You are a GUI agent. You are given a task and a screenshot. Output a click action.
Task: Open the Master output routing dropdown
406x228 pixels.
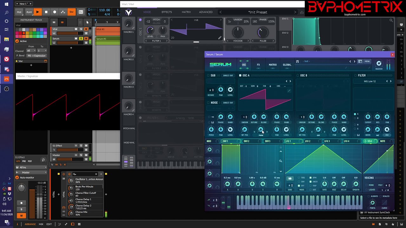click(x=31, y=173)
